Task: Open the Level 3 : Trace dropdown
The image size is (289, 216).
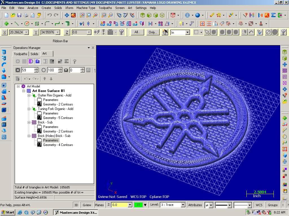Action: point(183,205)
